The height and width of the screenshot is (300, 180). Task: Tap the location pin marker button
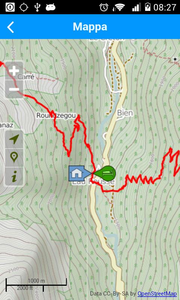click(x=14, y=157)
